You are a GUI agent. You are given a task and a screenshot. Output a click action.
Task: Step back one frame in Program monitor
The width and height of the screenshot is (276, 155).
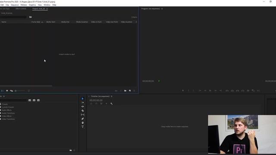point(205,91)
